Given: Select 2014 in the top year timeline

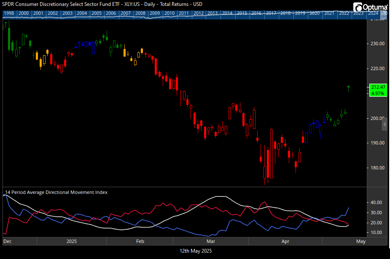Looking at the screenshot, I should (227, 14).
